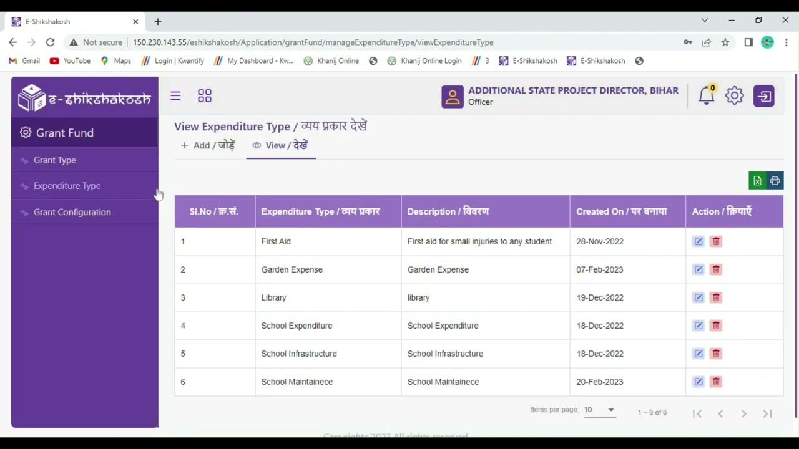Go to the next table page

click(x=744, y=413)
